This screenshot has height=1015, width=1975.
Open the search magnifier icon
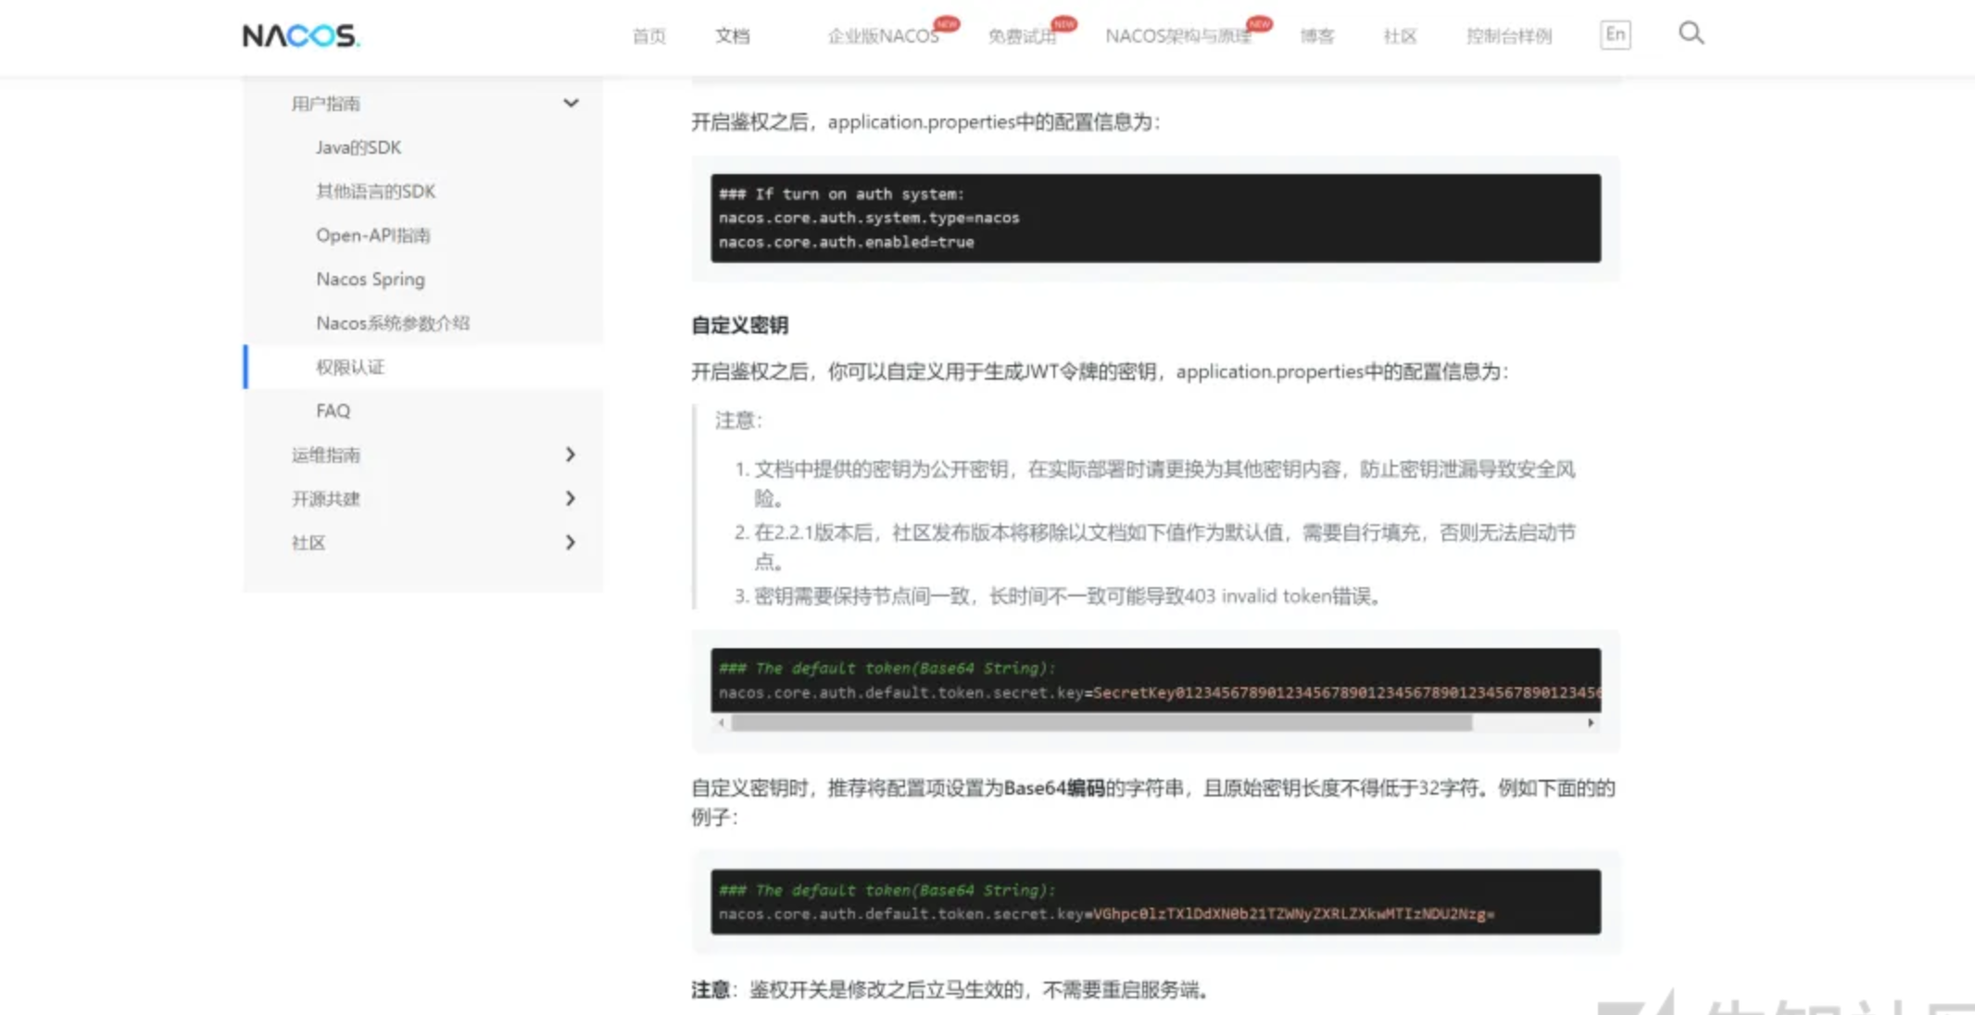(1691, 33)
